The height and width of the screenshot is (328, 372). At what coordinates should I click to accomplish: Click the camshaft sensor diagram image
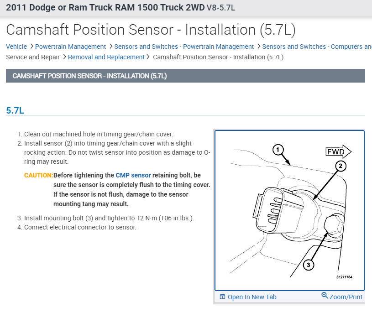pyautogui.click(x=289, y=210)
